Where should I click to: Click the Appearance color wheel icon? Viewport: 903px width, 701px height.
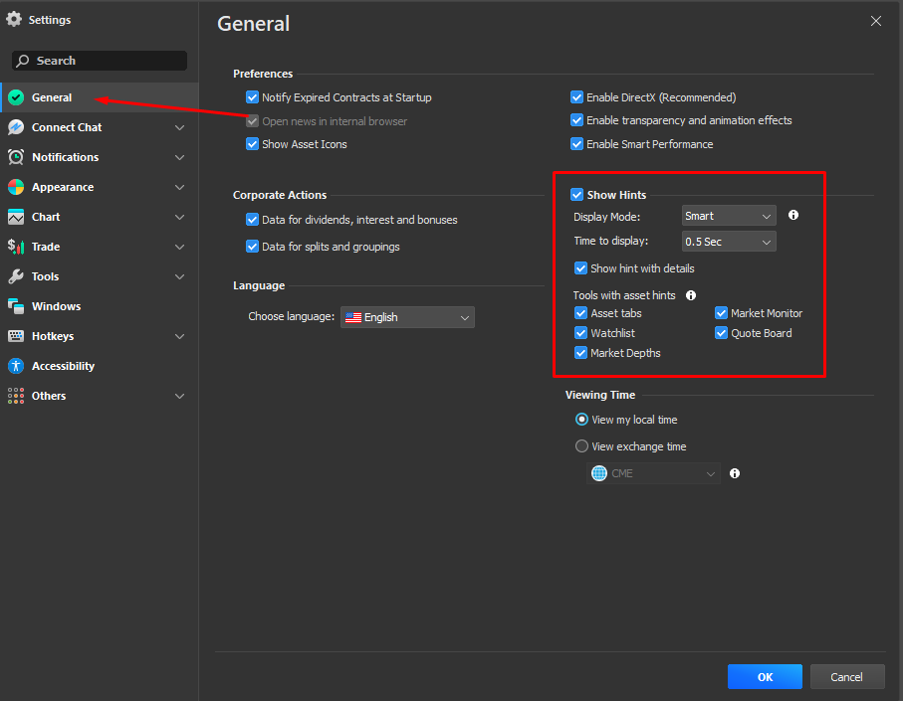point(16,187)
